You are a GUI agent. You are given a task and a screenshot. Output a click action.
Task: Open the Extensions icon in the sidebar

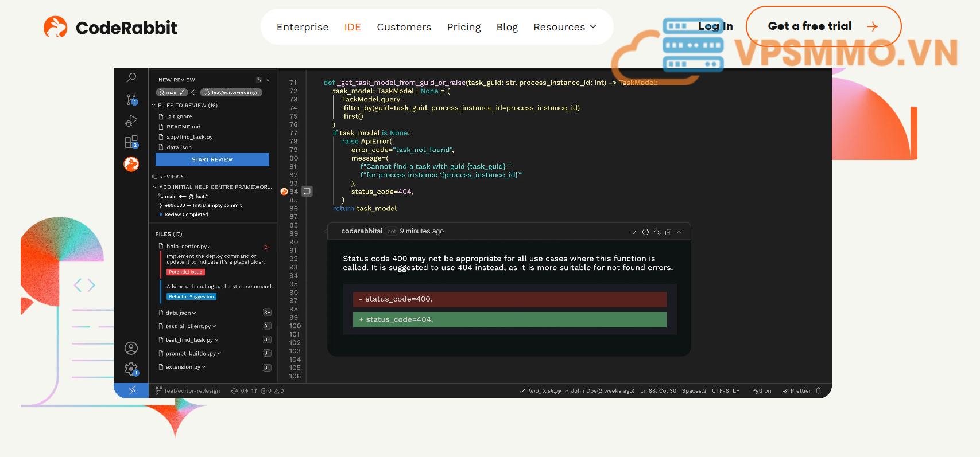[131, 142]
